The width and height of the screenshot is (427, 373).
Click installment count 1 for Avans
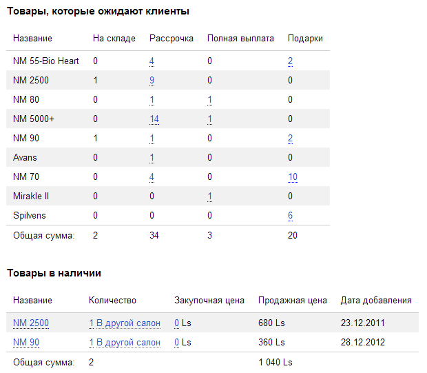(x=152, y=158)
